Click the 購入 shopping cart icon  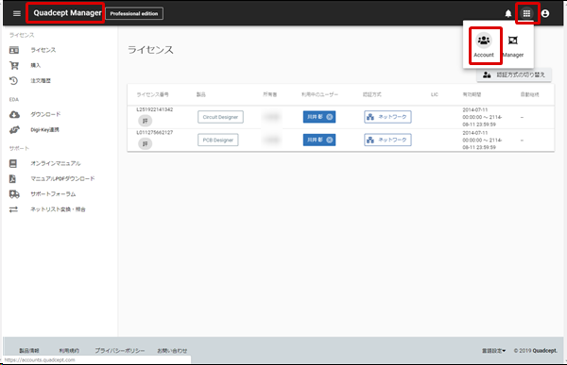click(14, 65)
